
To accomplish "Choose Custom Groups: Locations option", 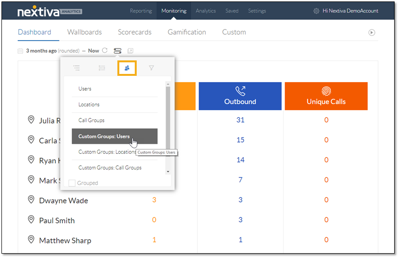I will (x=114, y=152).
